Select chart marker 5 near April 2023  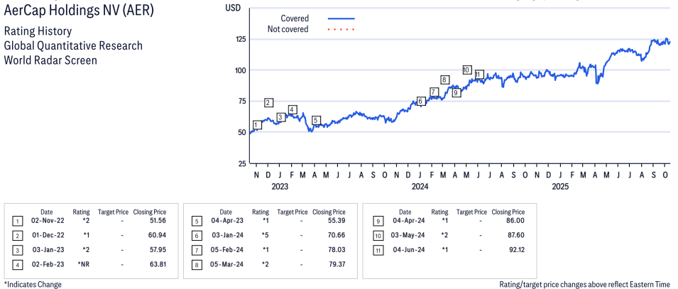coord(316,120)
